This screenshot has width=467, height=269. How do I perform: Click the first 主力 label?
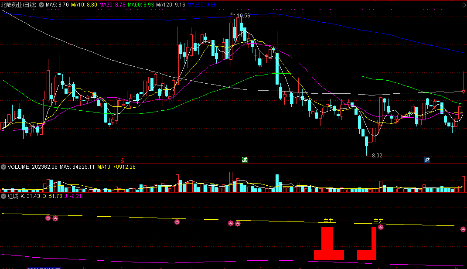pyautogui.click(x=328, y=221)
